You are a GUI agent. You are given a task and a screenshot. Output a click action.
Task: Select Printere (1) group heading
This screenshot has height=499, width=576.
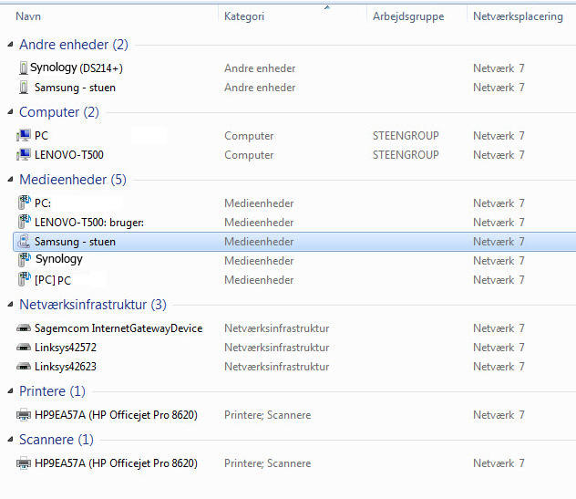click(52, 391)
